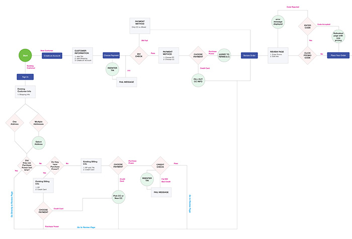The width and height of the screenshot is (352, 239).
Task: Select Payment Method box listing Choose PP
Action: 168,55
